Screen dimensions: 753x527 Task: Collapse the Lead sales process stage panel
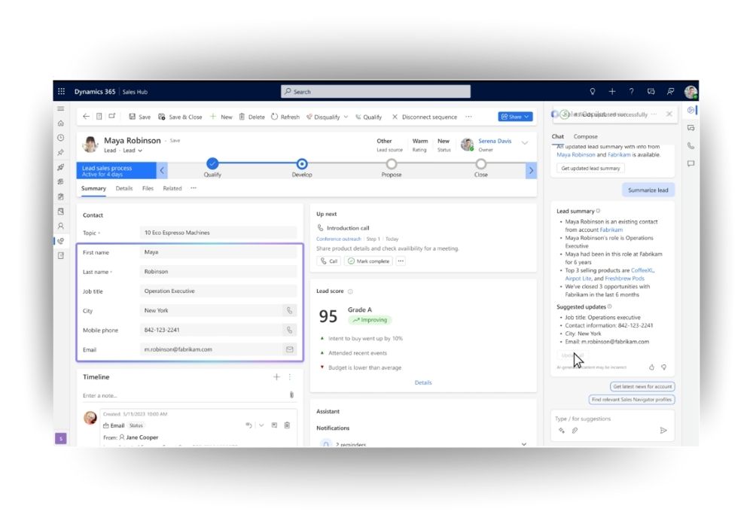162,170
